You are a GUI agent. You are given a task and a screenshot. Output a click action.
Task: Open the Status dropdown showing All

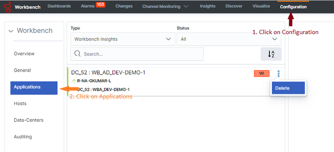click(x=229, y=39)
